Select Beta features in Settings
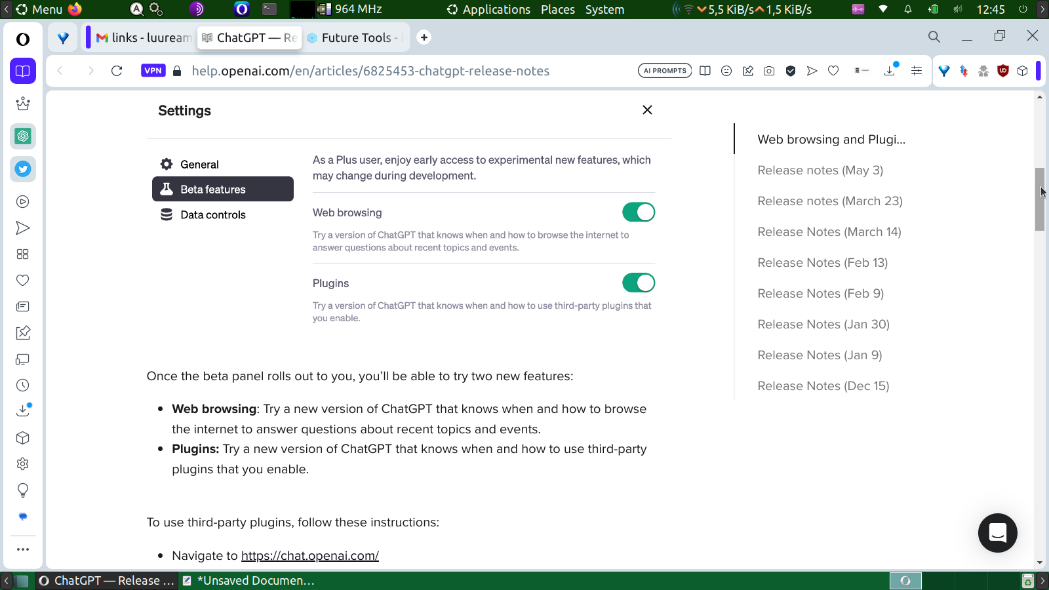Viewport: 1049px width, 590px height. (223, 189)
